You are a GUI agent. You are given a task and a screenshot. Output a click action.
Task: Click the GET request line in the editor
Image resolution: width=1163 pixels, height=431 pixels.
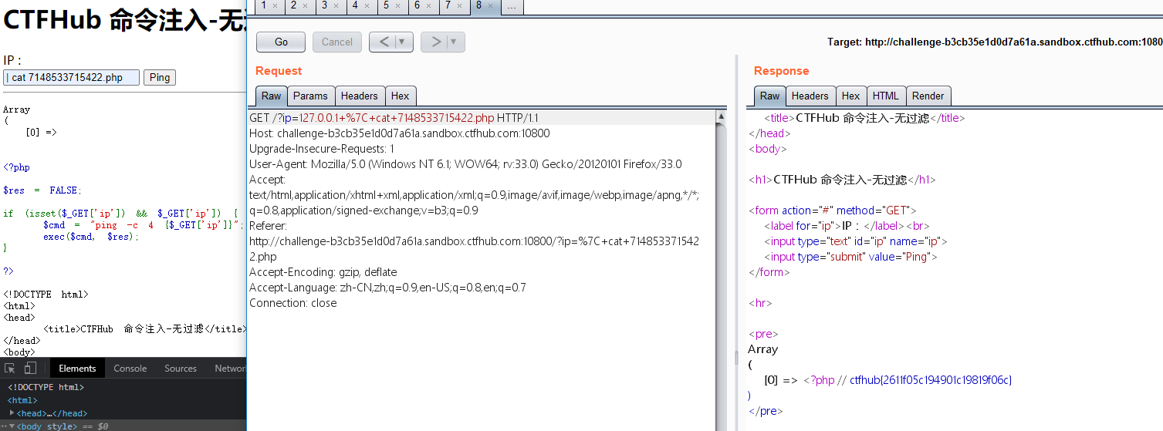pyautogui.click(x=394, y=118)
